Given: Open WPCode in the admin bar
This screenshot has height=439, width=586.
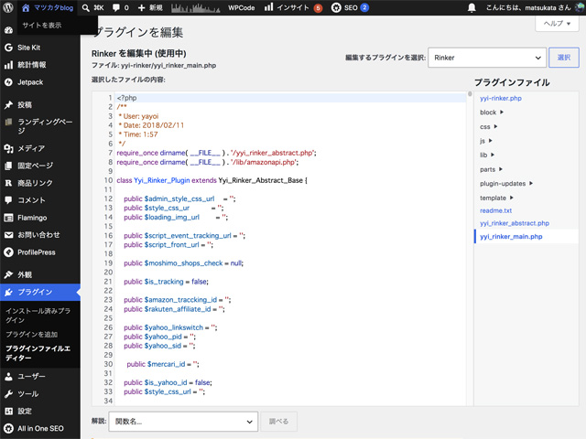Looking at the screenshot, I should 241,8.
